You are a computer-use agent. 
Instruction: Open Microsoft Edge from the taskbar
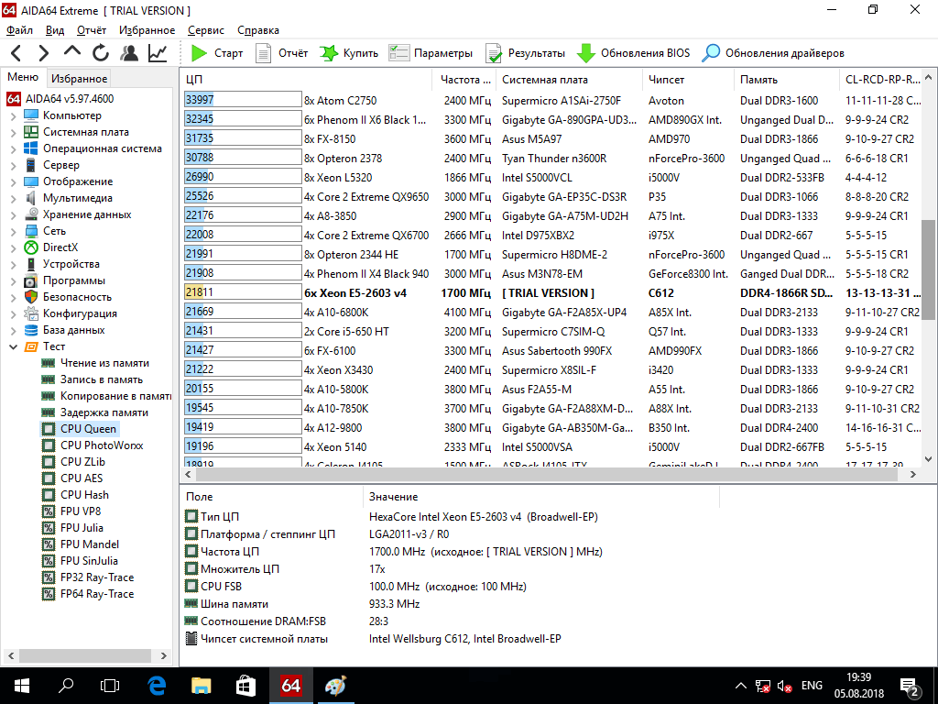coord(156,686)
